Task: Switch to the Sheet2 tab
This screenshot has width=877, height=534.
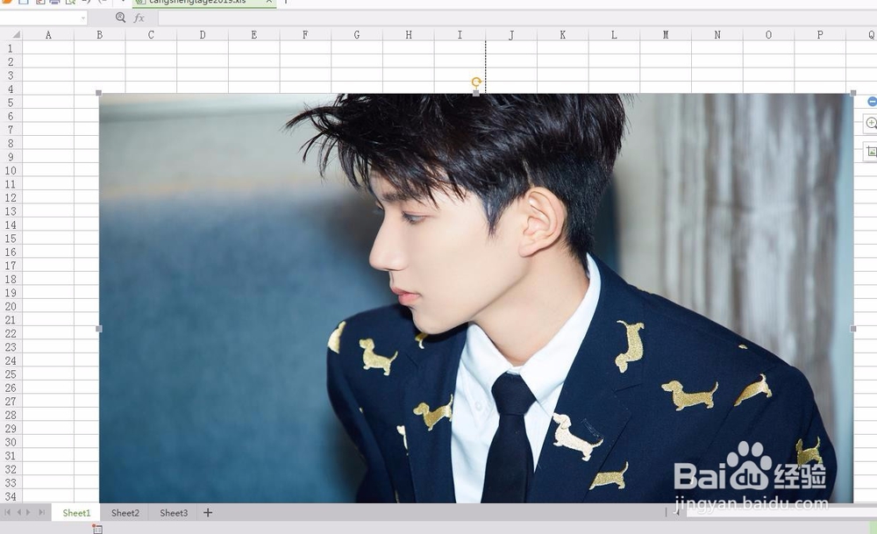Action: [125, 513]
